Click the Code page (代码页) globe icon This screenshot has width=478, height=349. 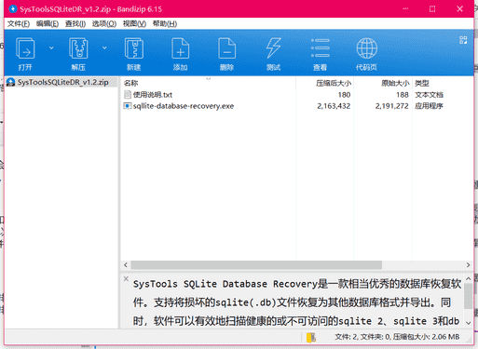click(367, 48)
